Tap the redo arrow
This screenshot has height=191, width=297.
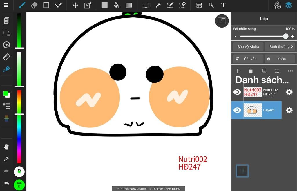(x=6, y=171)
